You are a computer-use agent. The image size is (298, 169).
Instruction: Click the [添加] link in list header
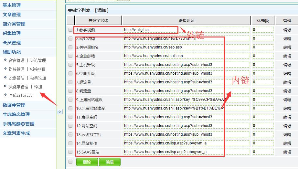tap(101, 11)
